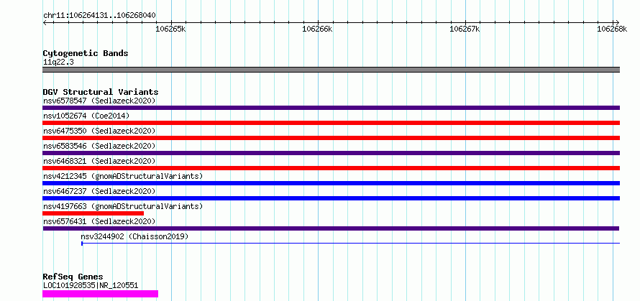This screenshot has width=640, height=301.
Task: Select the blue bar under nsv6467237
Action: coord(331,198)
